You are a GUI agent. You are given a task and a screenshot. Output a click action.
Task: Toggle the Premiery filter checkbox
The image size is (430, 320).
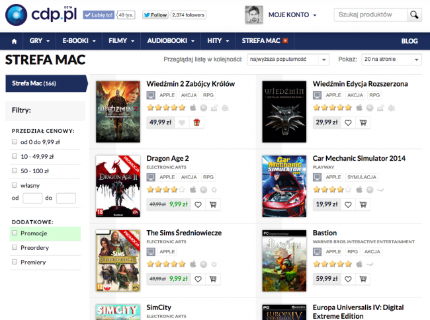(x=15, y=262)
